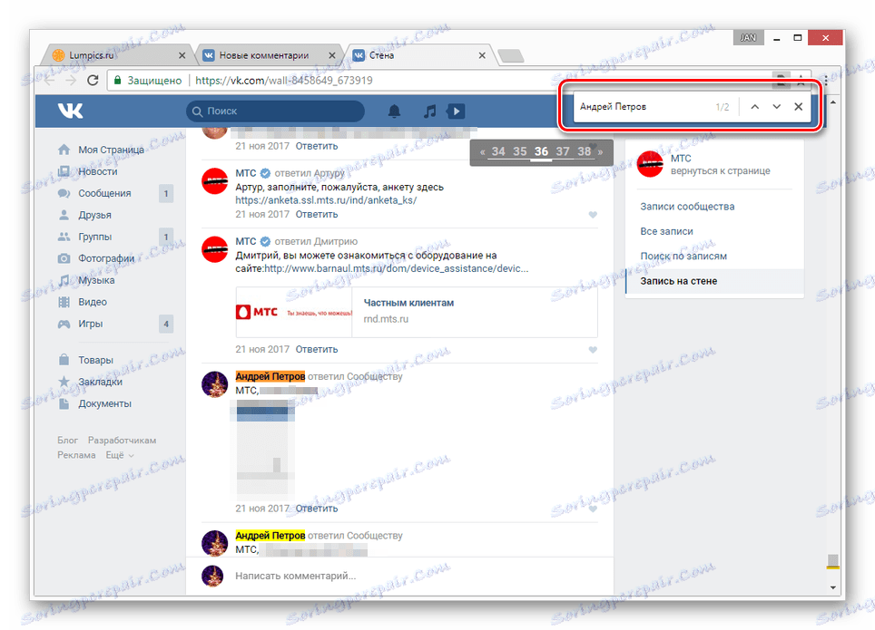Viewport: 875px width, 630px height.
Task: Click the star icon for Закладки
Action: point(64,382)
